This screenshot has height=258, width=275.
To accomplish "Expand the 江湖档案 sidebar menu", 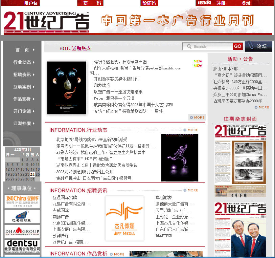I will point(24,124).
